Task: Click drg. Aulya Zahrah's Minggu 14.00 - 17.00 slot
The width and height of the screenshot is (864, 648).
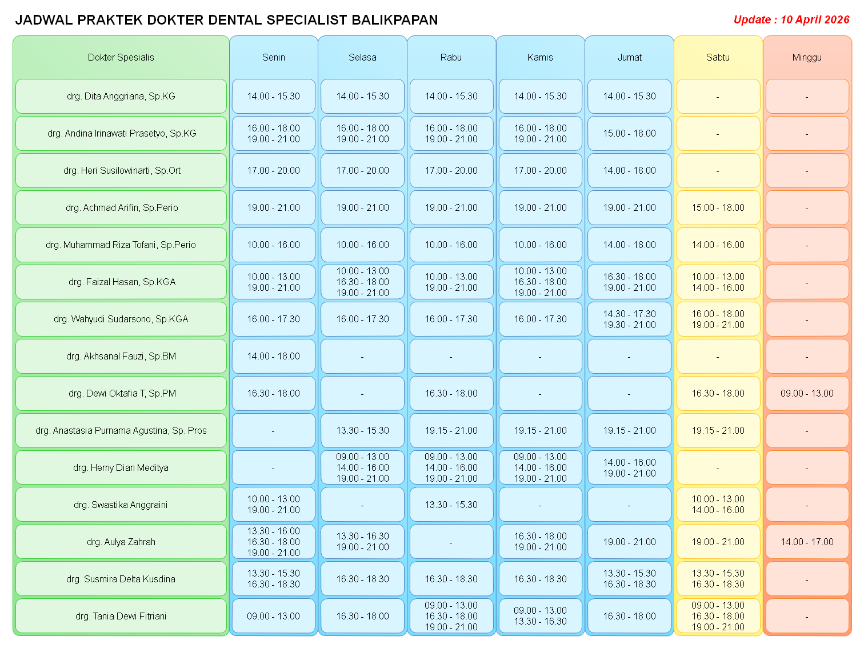Action: click(x=807, y=542)
